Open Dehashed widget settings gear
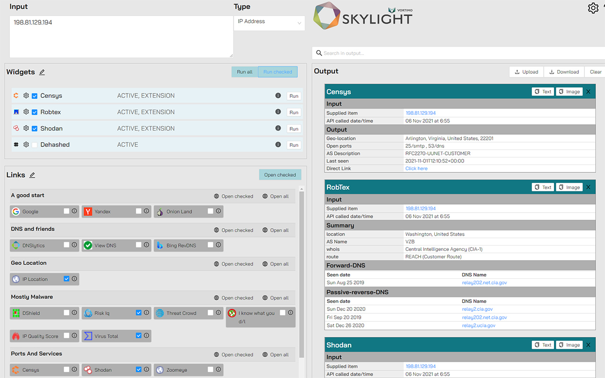Image resolution: width=605 pixels, height=378 pixels. (26, 145)
